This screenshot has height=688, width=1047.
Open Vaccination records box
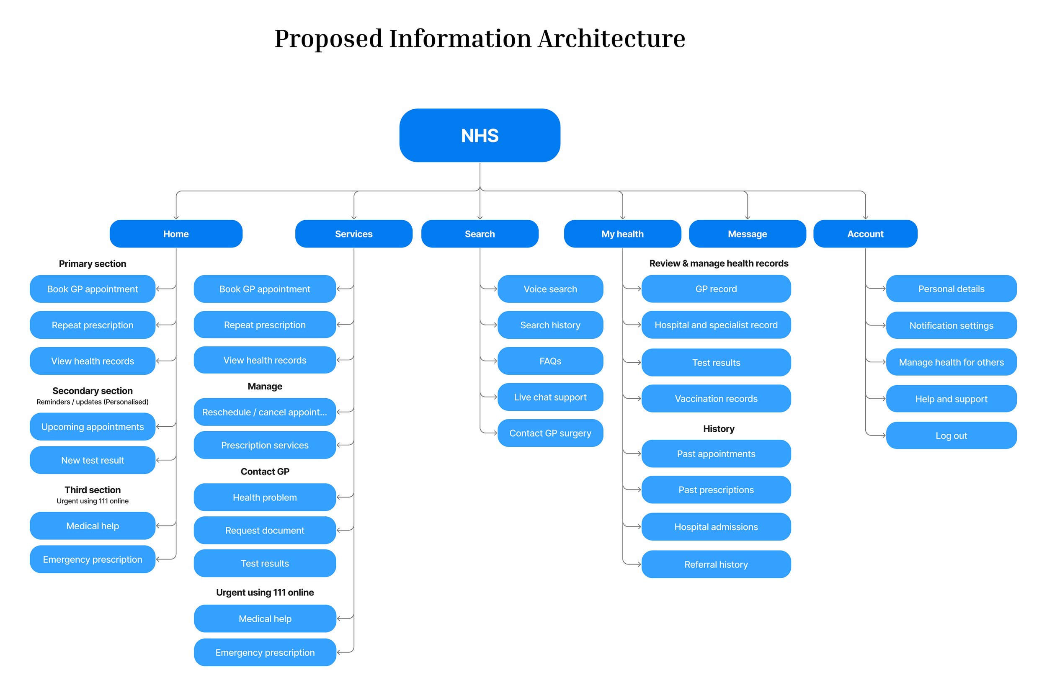(716, 399)
